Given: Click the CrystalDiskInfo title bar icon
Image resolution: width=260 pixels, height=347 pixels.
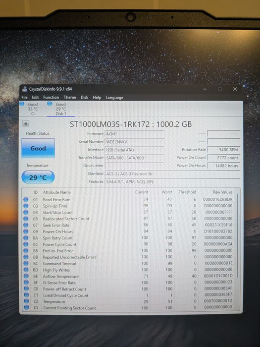Looking at the screenshot, I should click(24, 89).
